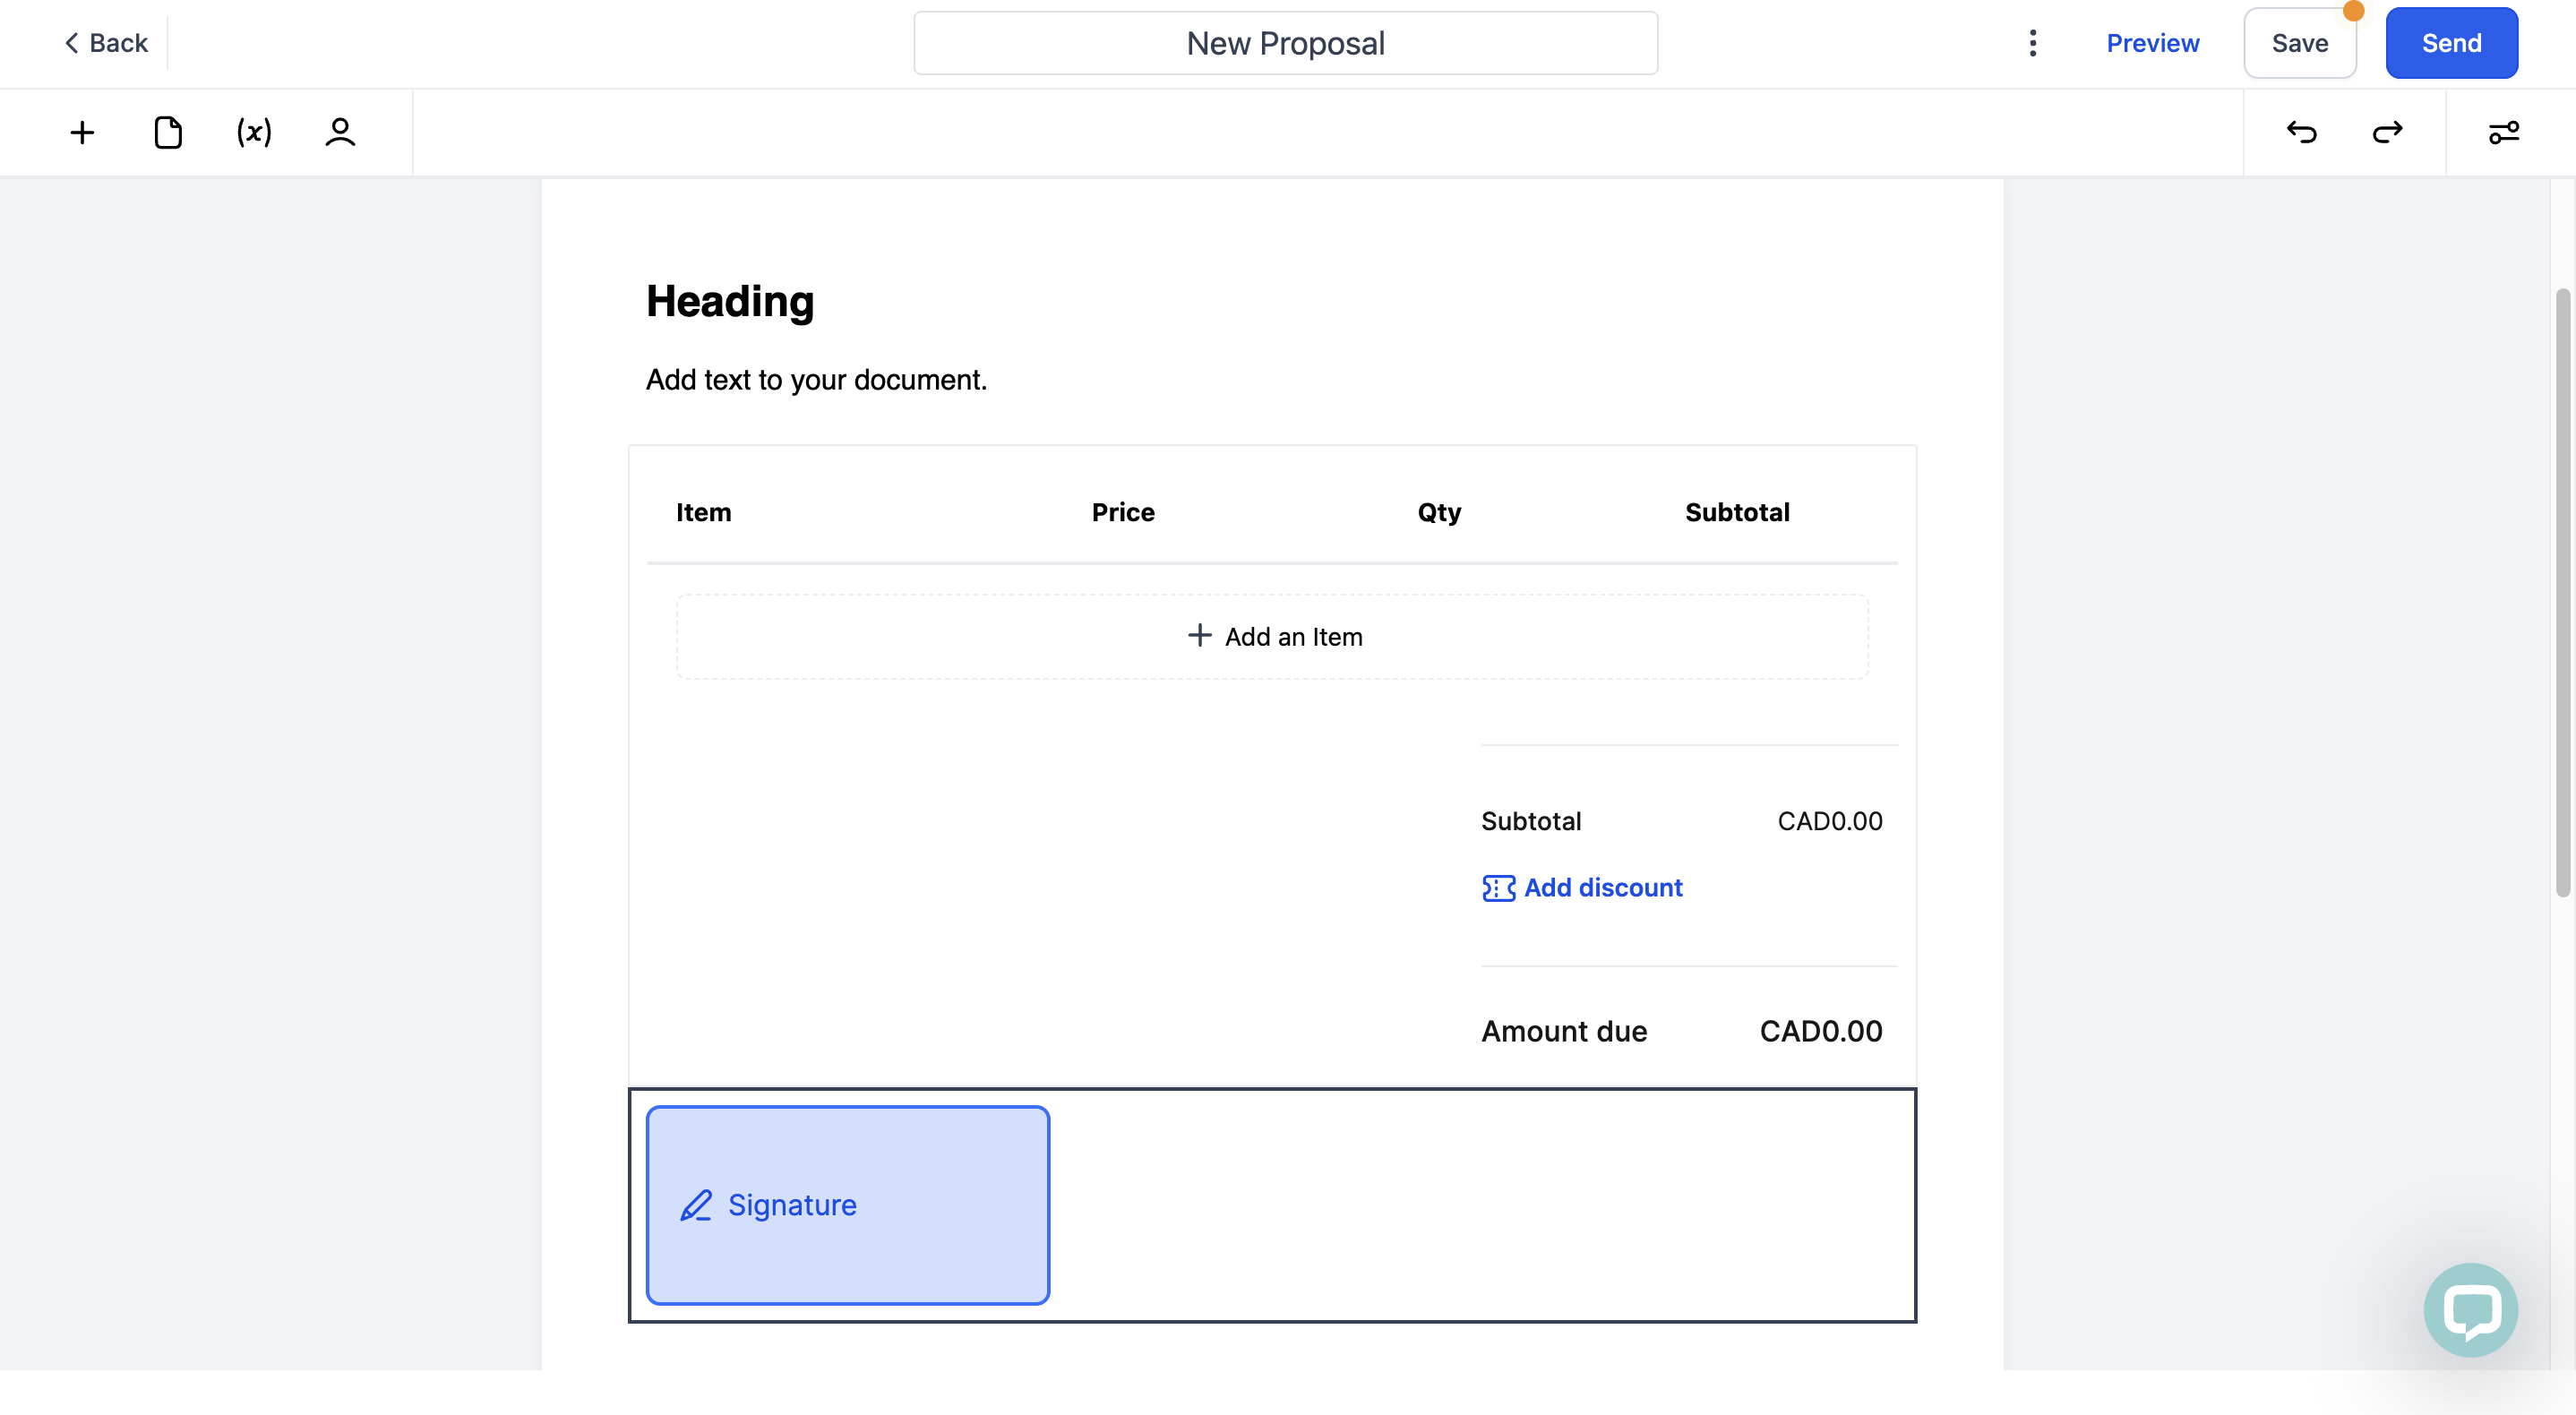2576x1415 pixels.
Task: Click the Page/Document icon
Action: point(167,131)
